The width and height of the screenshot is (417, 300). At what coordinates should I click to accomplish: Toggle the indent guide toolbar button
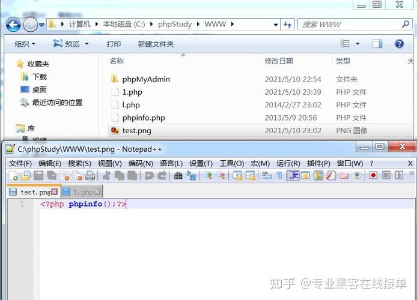tap(293, 176)
